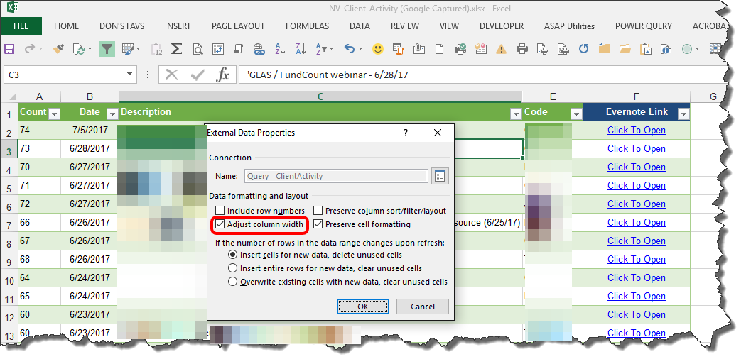Open the Refresh All dropdown arrow
The width and height of the screenshot is (746, 364).
(90, 48)
